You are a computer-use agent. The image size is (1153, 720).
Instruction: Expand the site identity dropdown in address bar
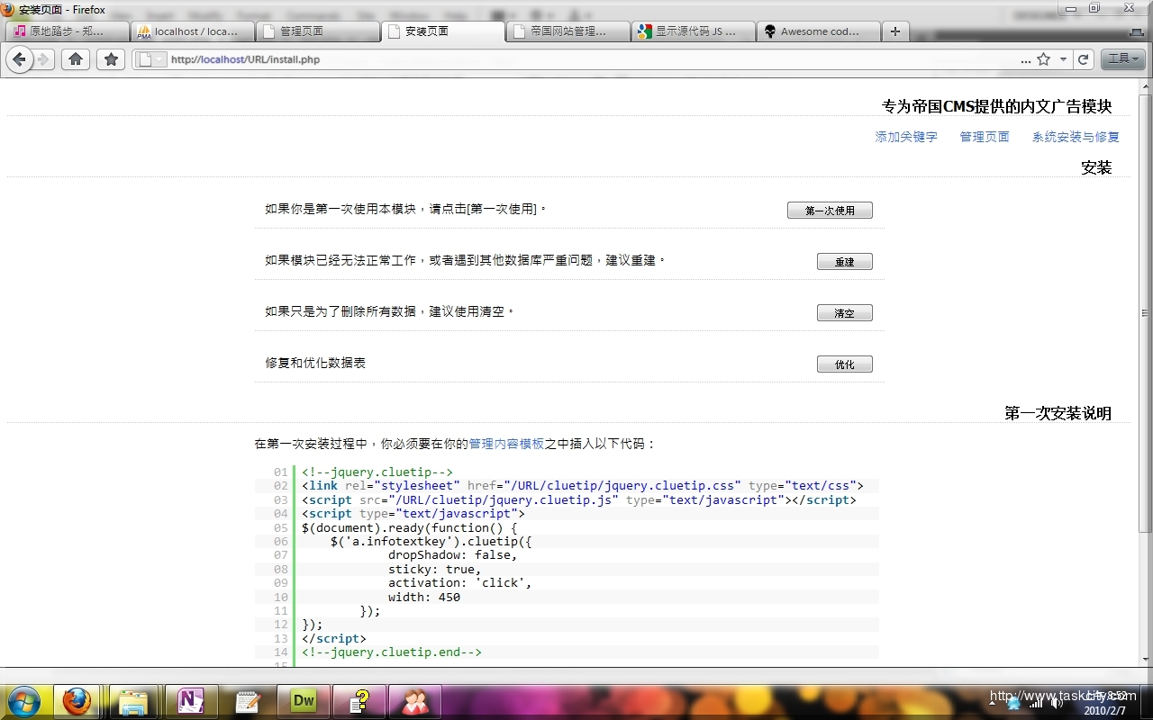click(x=150, y=59)
